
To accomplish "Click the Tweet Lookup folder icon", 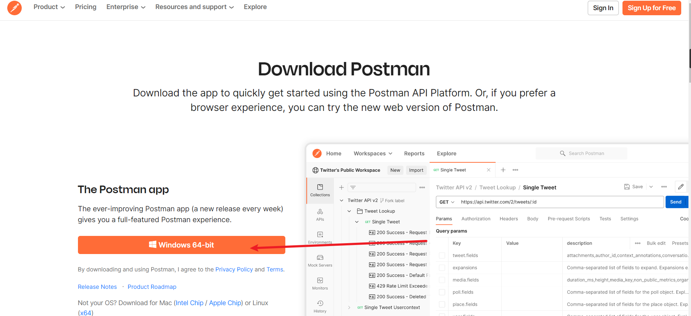I will point(360,211).
